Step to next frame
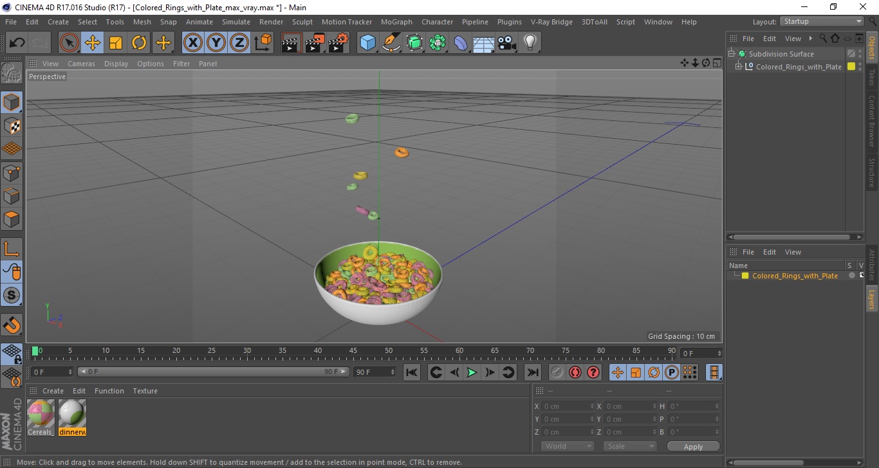The image size is (879, 468). point(490,372)
